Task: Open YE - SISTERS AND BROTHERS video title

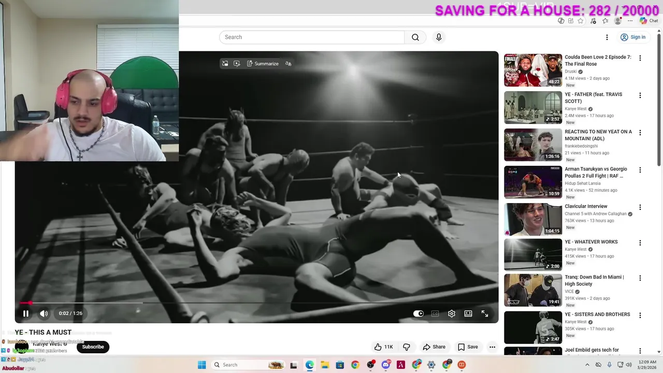Action: point(597,314)
